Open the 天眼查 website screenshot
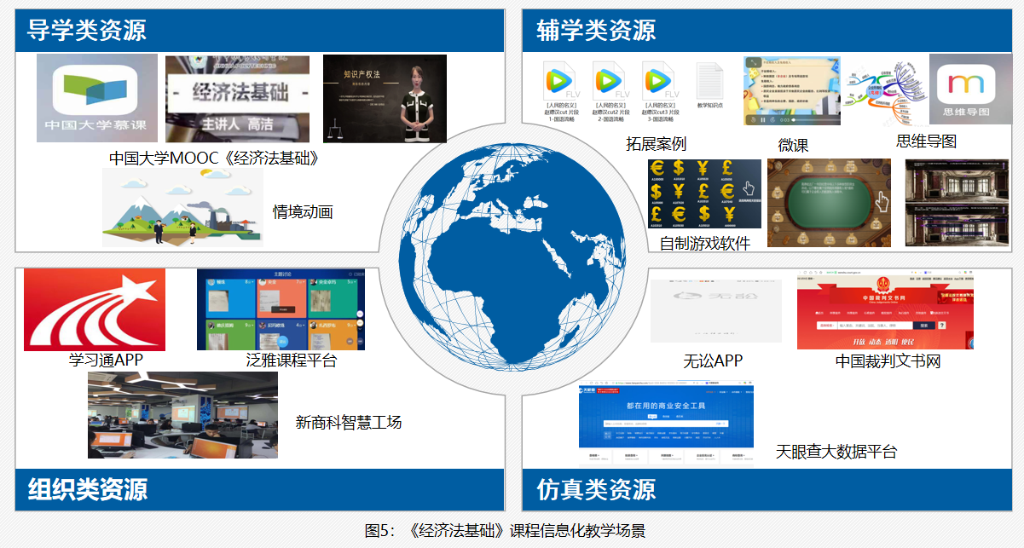The image size is (1024, 548). [x=666, y=424]
